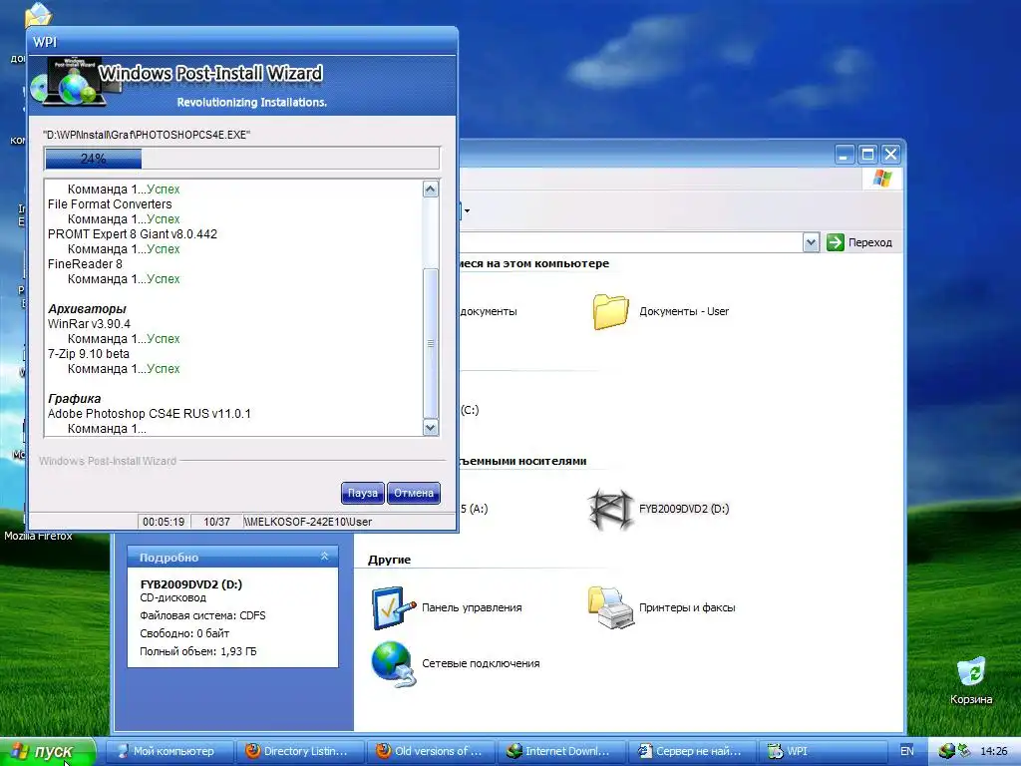Click the globe tray icon near clock

coord(947,751)
